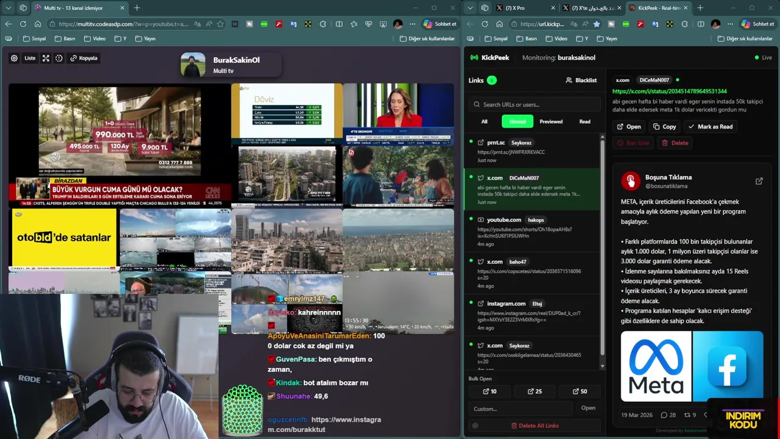This screenshot has width=780, height=439.
Task: Toggle fullscreen icon in Multi tv toolbar
Action: (46, 59)
